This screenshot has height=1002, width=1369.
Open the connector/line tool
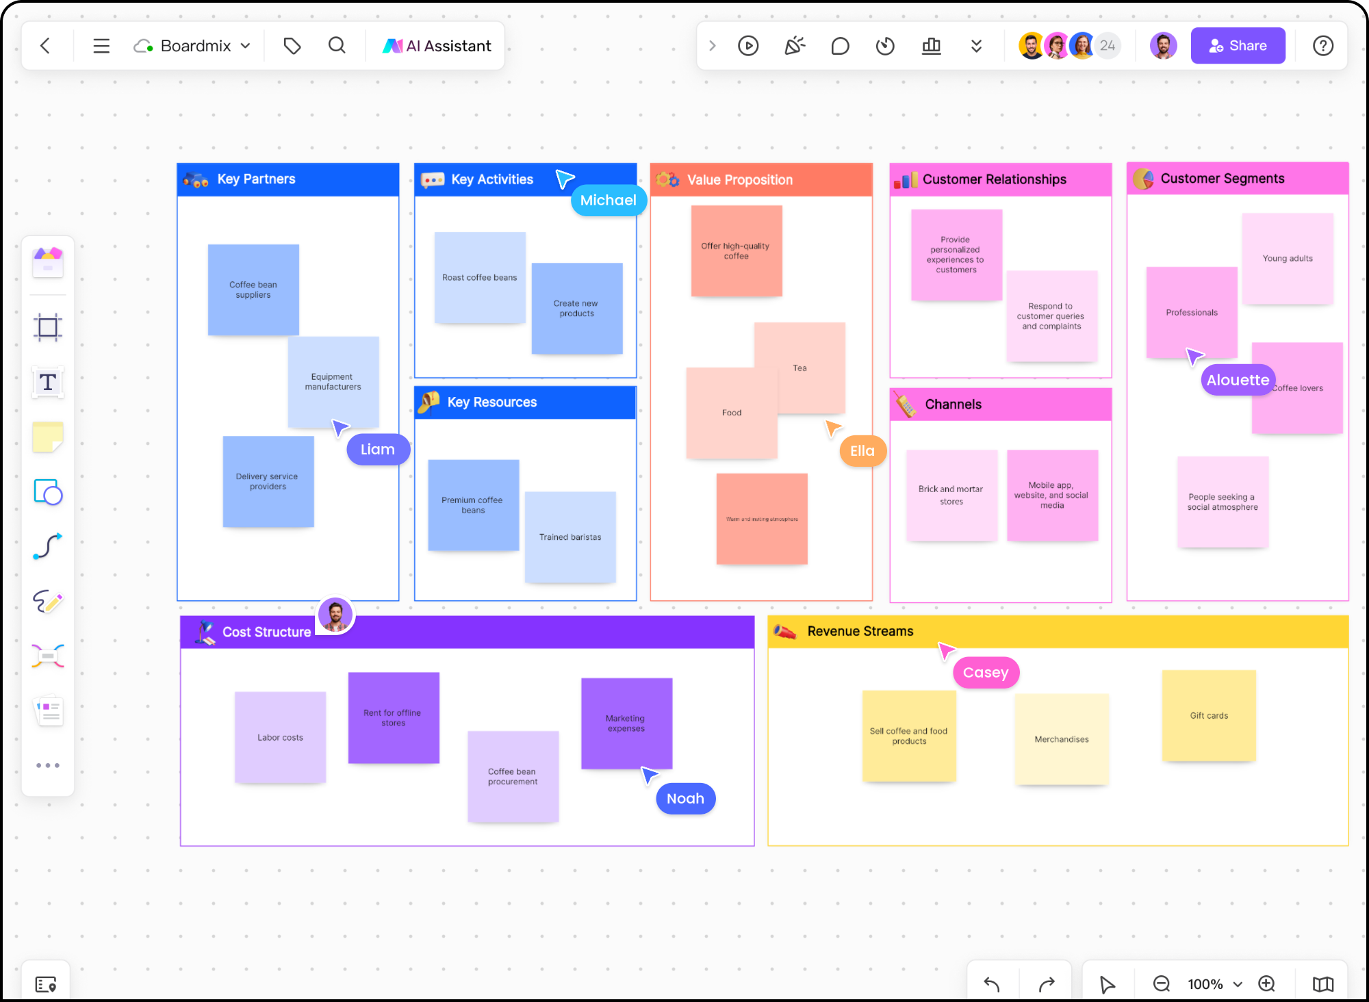48,548
